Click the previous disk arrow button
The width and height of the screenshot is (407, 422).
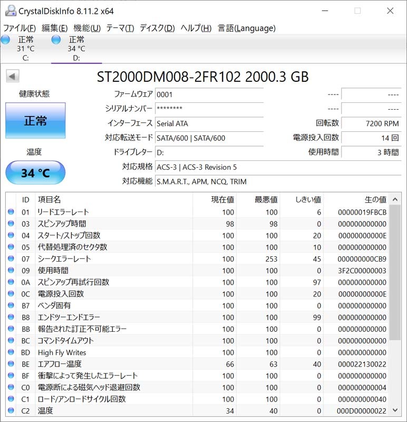click(x=12, y=76)
